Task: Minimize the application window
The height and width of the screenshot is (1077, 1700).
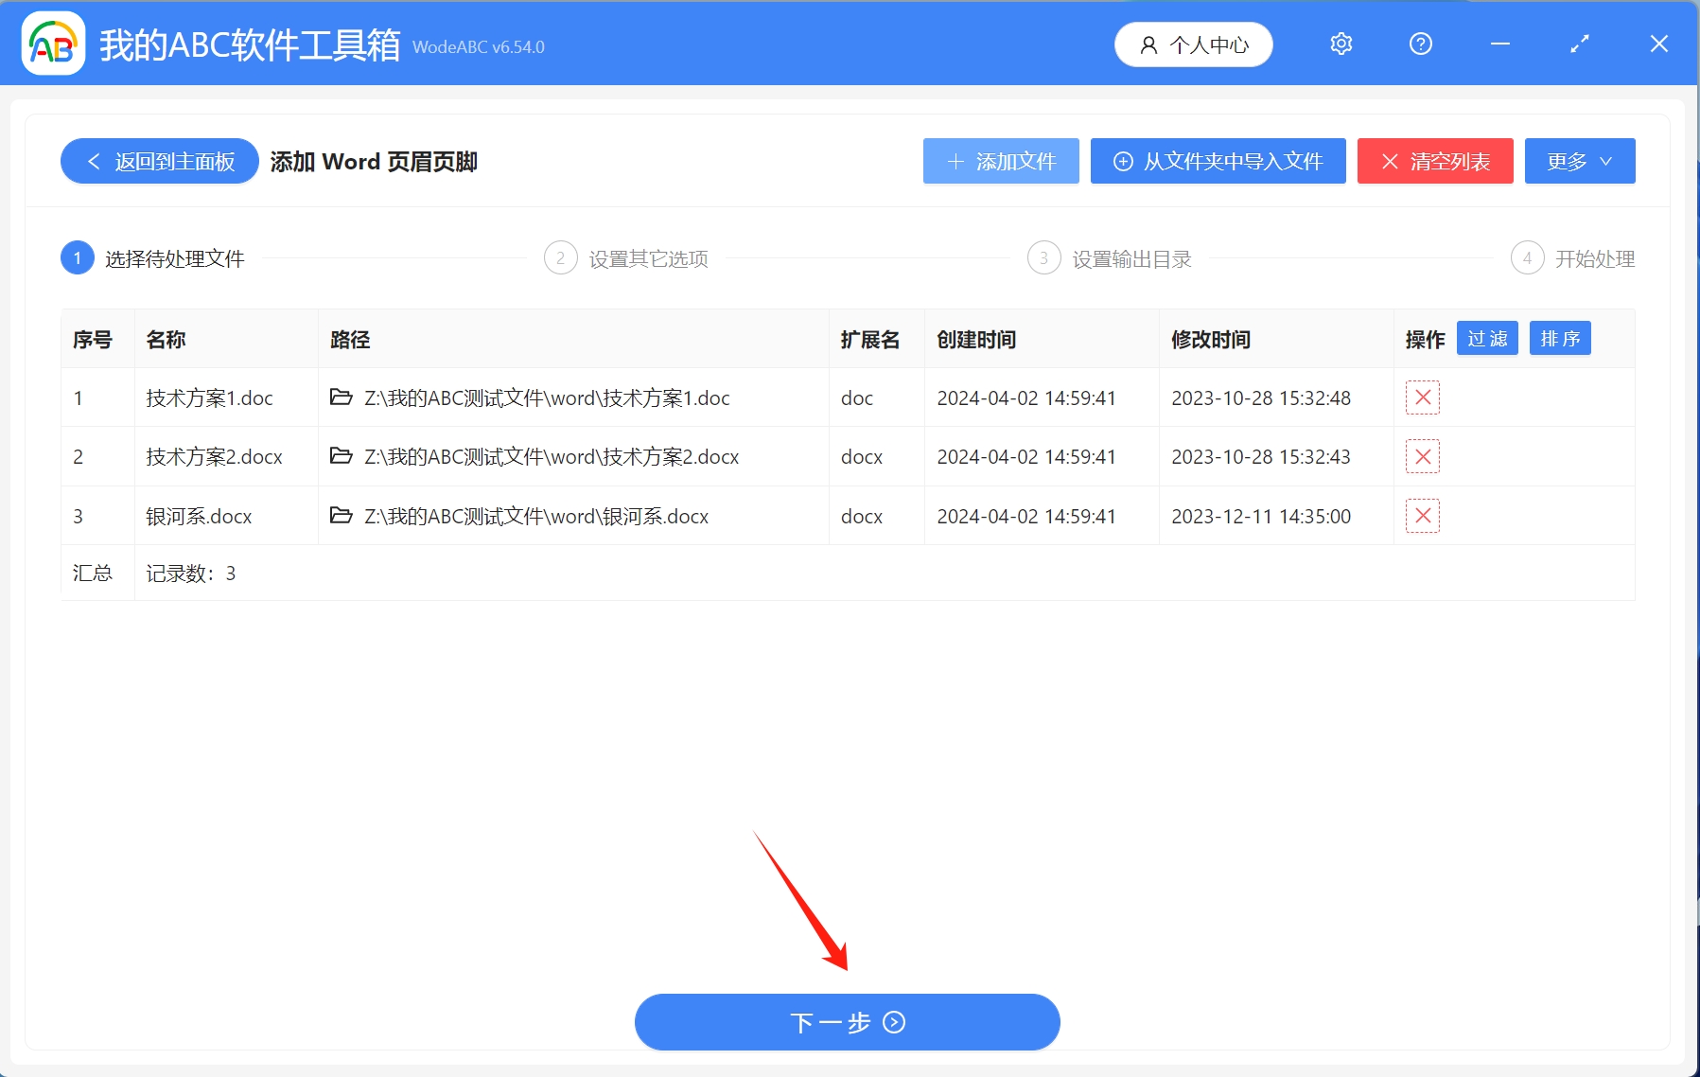Action: point(1499,44)
